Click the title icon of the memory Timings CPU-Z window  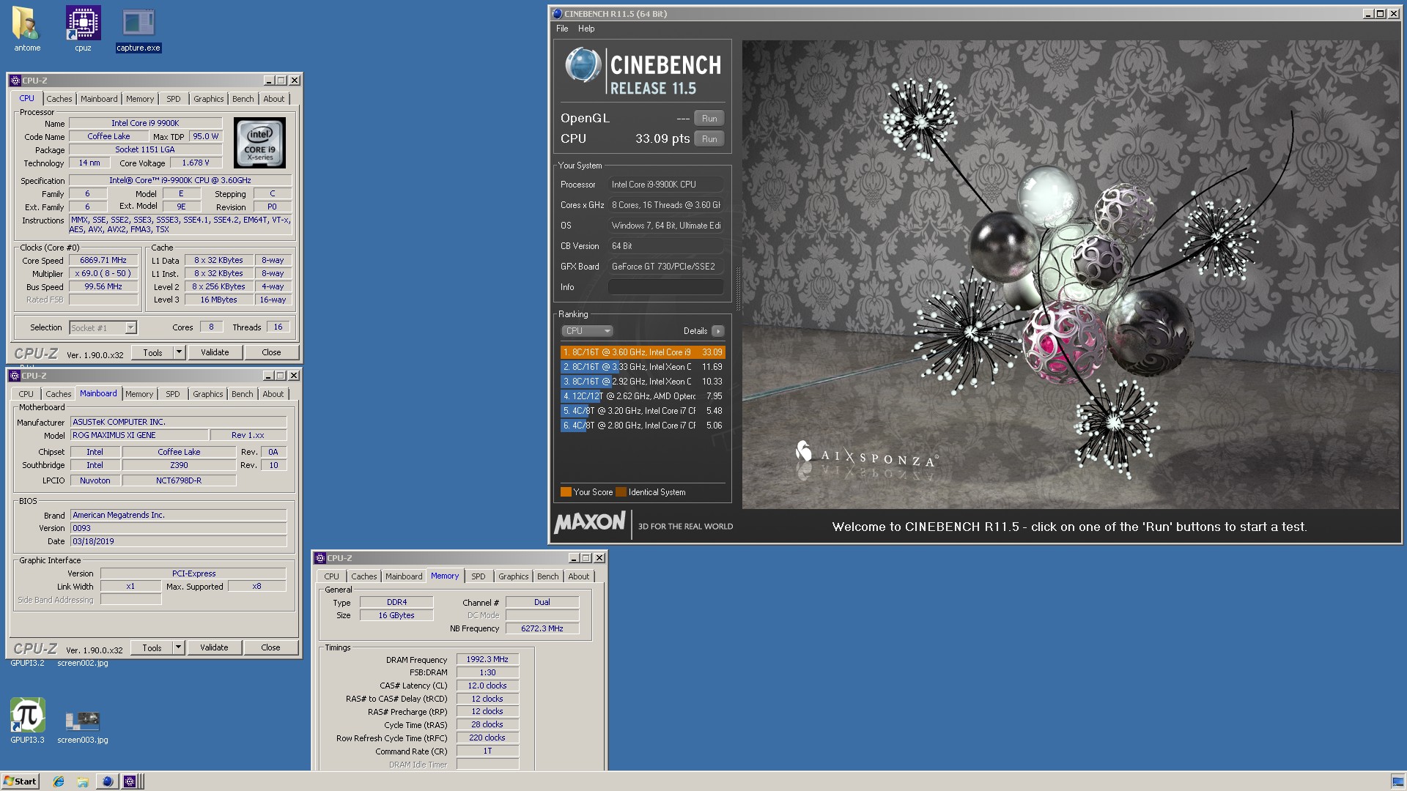point(320,558)
